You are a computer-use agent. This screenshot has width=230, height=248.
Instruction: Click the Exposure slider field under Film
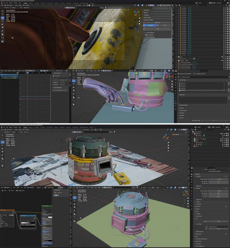click(218, 221)
